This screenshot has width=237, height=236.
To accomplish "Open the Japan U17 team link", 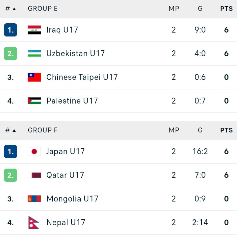I will click(x=65, y=152).
